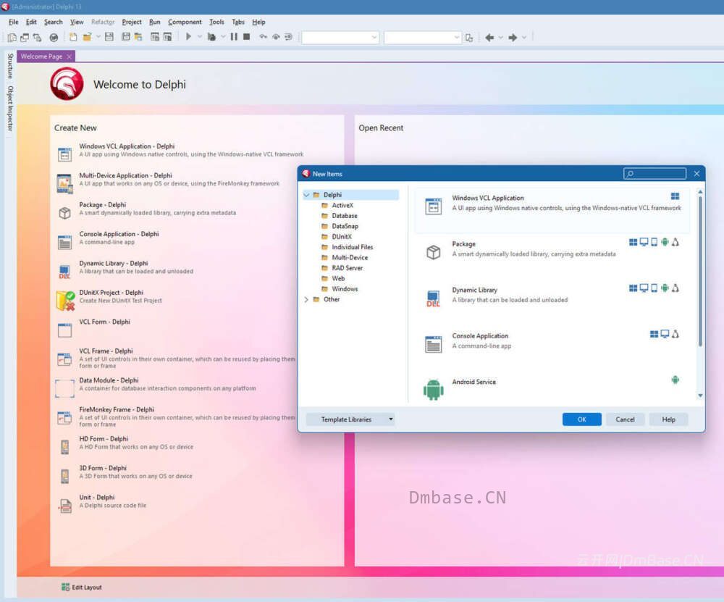The height and width of the screenshot is (602, 724).
Task: Click the Save disk icon in toolbar
Action: pyautogui.click(x=109, y=37)
